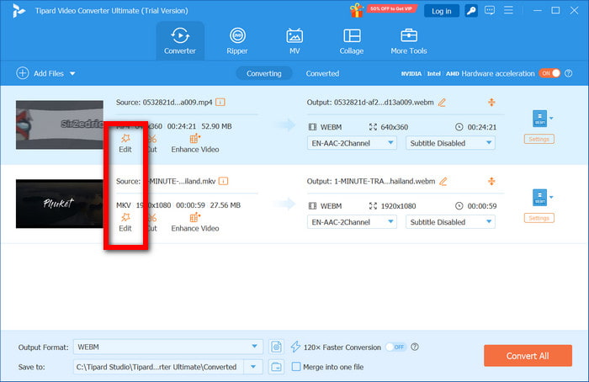589x382 pixels.
Task: Open More Tools toolbox
Action: point(409,40)
